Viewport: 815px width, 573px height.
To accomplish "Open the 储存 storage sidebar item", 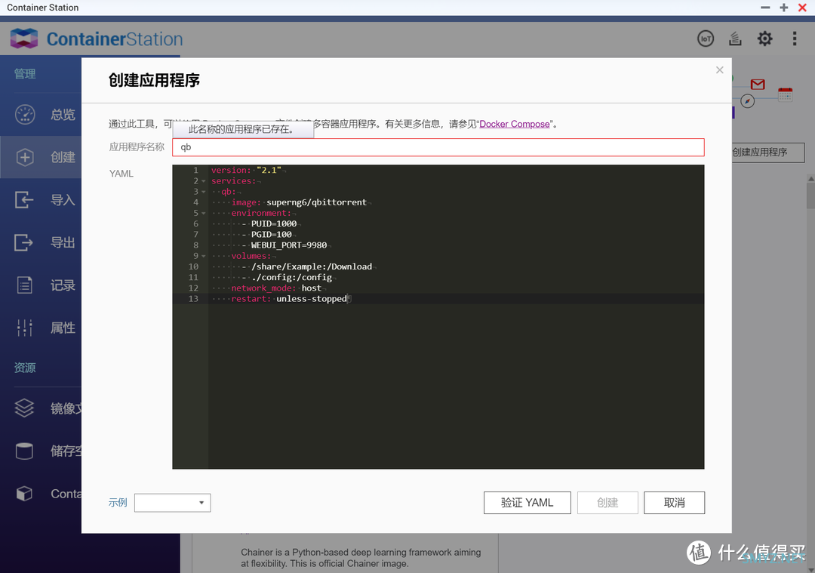I will pos(41,451).
